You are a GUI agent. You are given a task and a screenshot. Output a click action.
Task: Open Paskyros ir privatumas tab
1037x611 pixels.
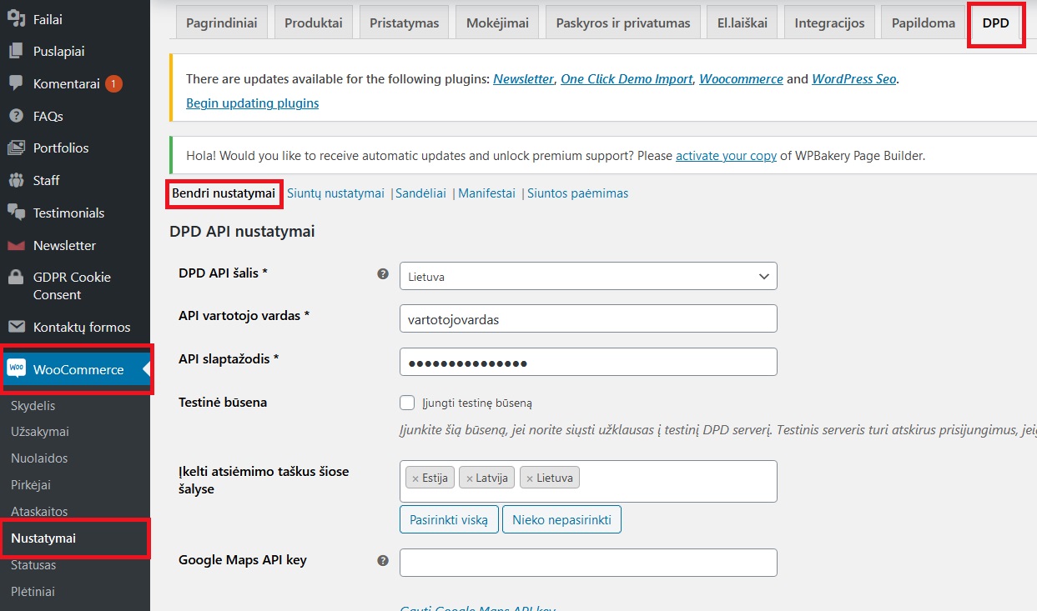coord(623,23)
